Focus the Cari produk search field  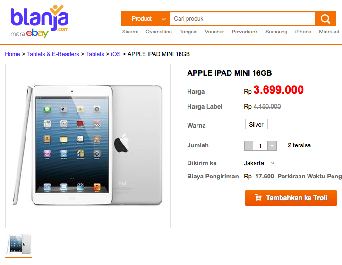click(x=242, y=19)
